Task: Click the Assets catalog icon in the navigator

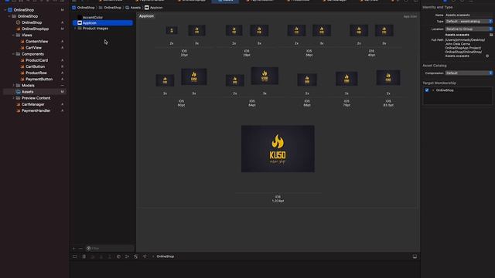Action: coord(18,92)
